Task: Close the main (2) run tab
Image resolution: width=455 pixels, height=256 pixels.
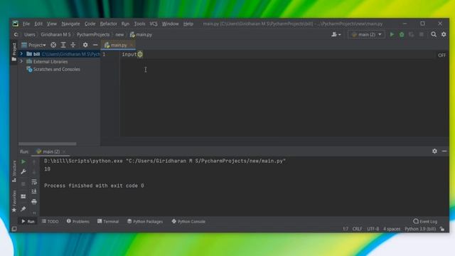Action: pyautogui.click(x=64, y=151)
